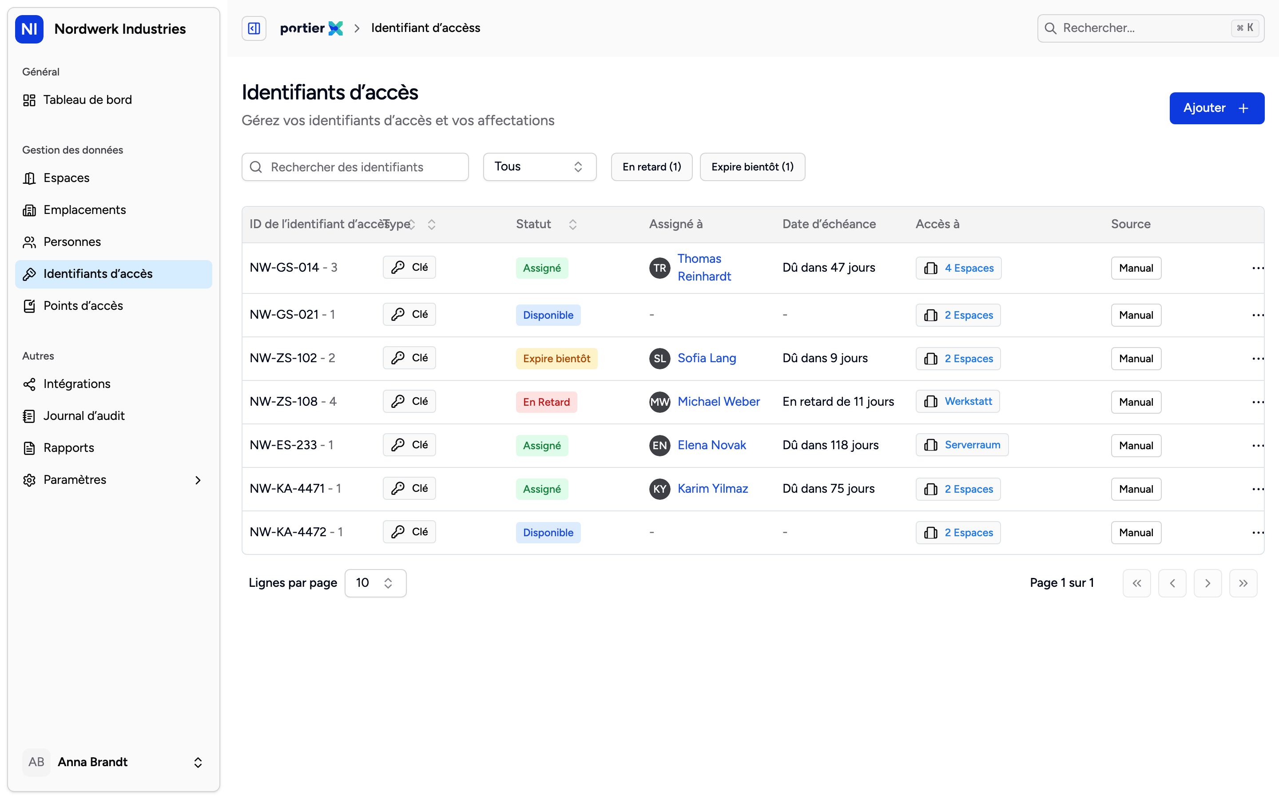Open Intégrations in the sidebar
Image resolution: width=1279 pixels, height=799 pixels.
click(114, 384)
